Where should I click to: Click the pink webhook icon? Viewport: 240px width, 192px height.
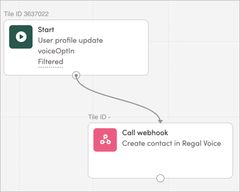tap(105, 140)
